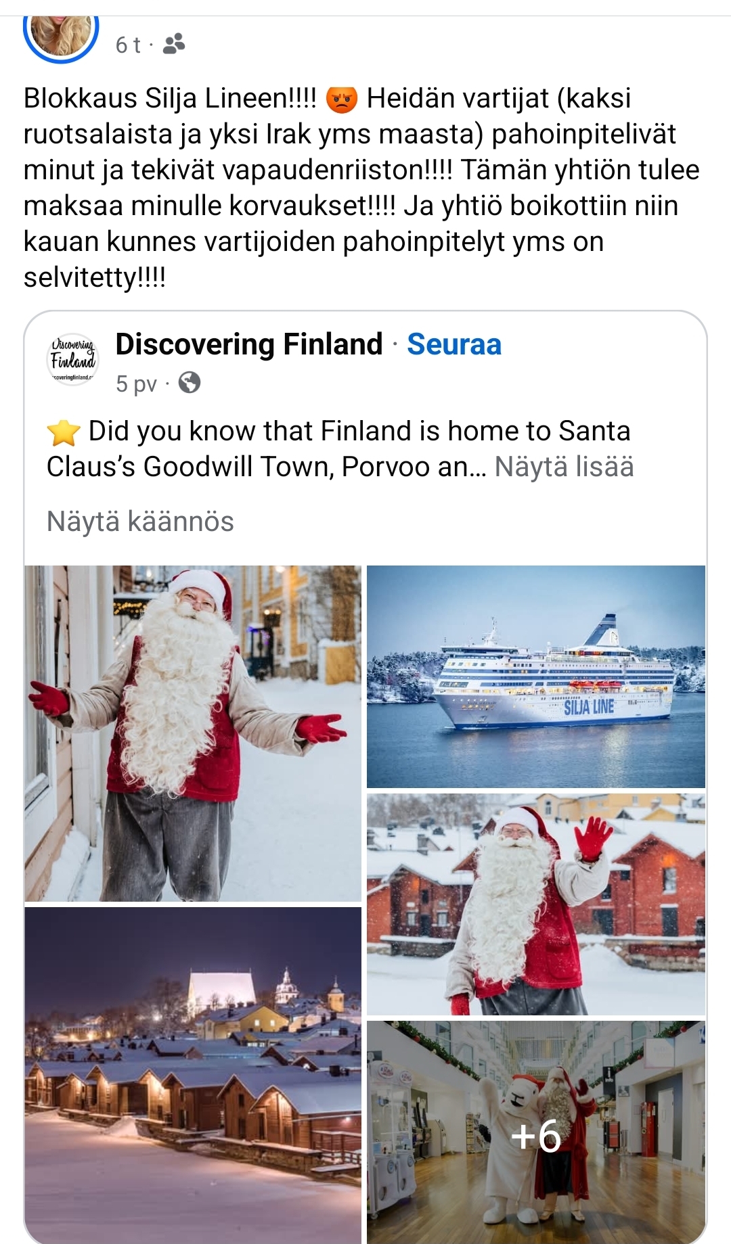This screenshot has height=1244, width=731.
Task: Open the waving Santa photo
Action: pyautogui.click(x=535, y=904)
